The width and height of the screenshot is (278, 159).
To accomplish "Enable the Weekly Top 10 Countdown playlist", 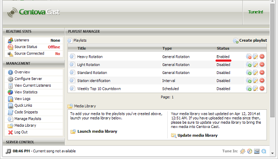I will click(x=248, y=88).
